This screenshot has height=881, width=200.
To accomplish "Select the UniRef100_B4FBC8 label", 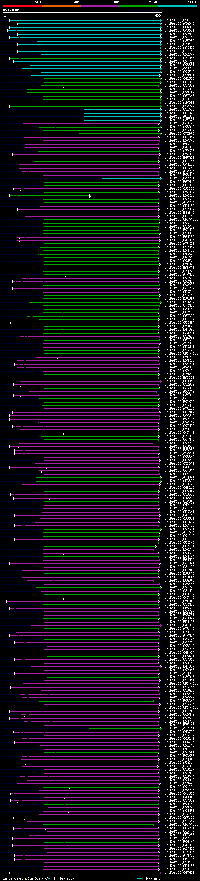I will [179, 845].
